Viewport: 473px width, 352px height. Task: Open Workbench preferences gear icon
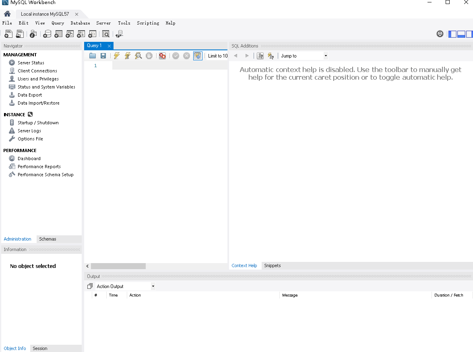(x=440, y=34)
